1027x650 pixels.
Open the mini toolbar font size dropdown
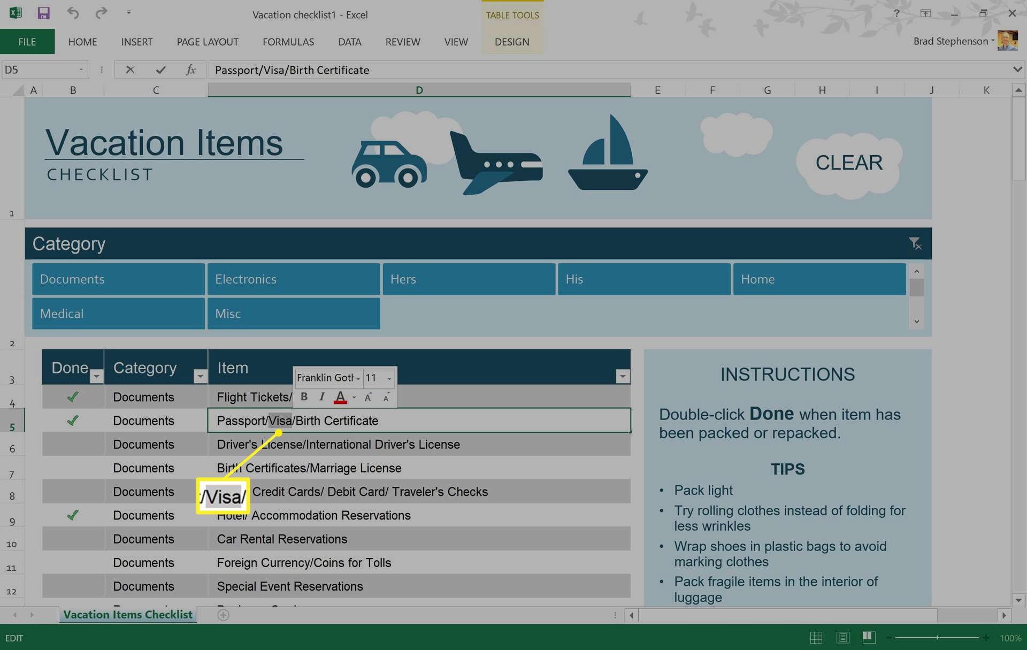click(x=389, y=378)
